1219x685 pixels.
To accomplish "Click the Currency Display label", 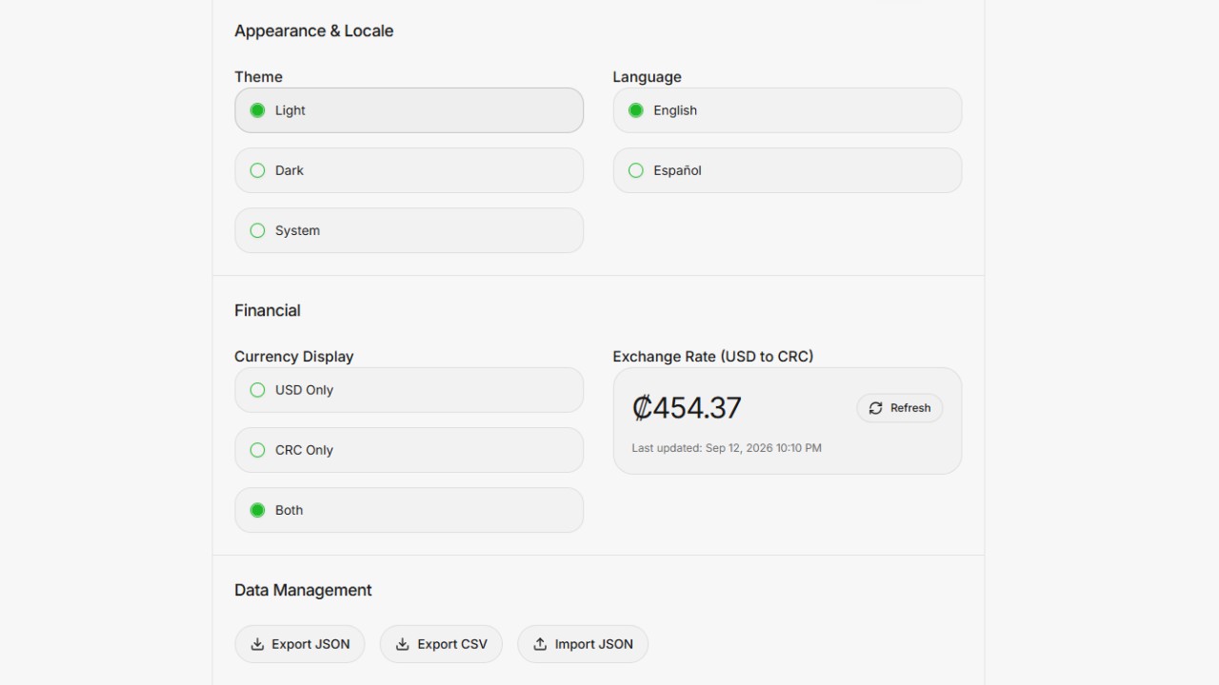I will click(294, 357).
